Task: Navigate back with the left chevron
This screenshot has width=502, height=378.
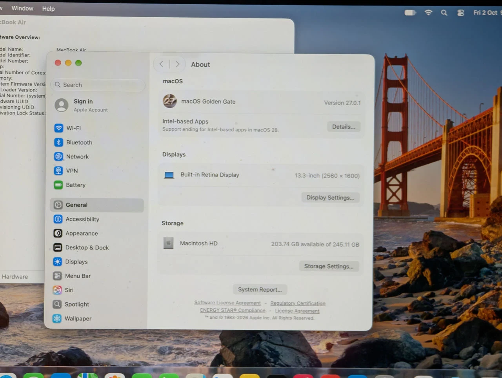Action: [162, 64]
